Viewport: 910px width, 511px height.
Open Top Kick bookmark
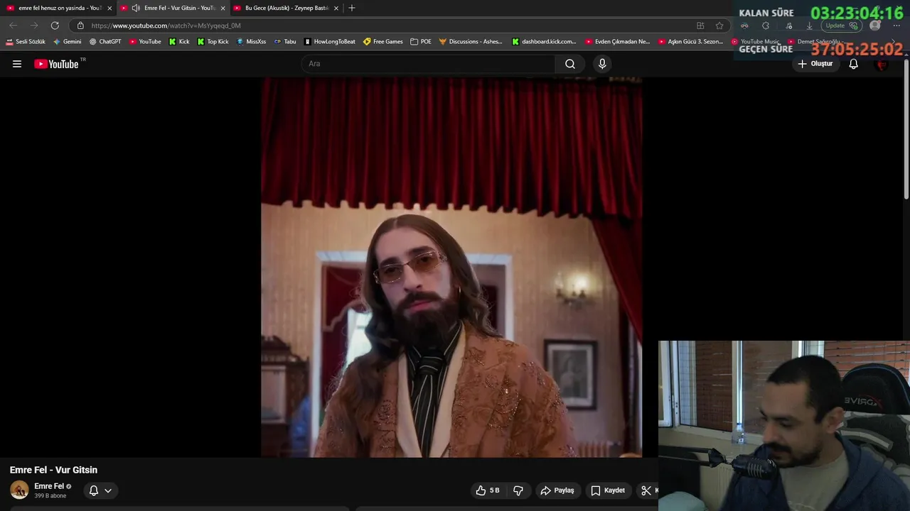click(213, 42)
